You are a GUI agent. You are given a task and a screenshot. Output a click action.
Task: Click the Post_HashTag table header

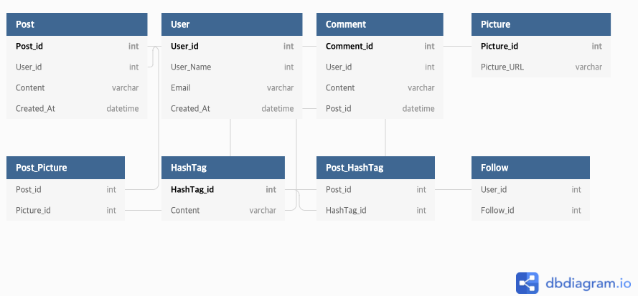(x=375, y=168)
